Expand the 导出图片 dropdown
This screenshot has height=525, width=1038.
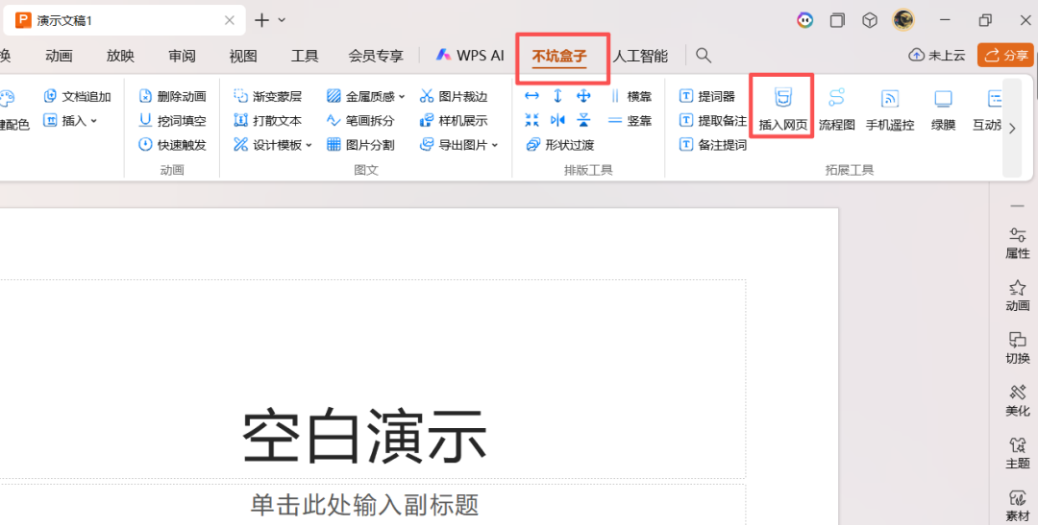click(x=495, y=146)
